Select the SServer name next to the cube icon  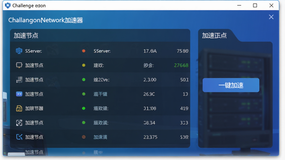33,51
